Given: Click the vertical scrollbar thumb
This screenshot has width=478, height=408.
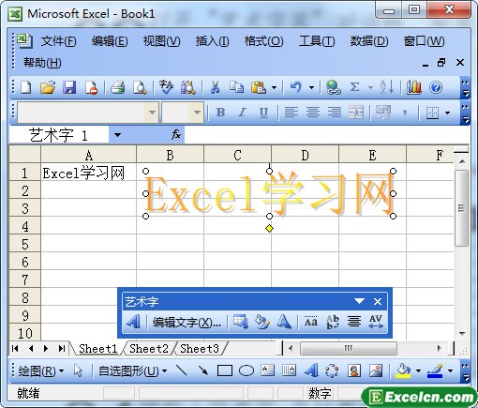Looking at the screenshot, I should [x=461, y=208].
